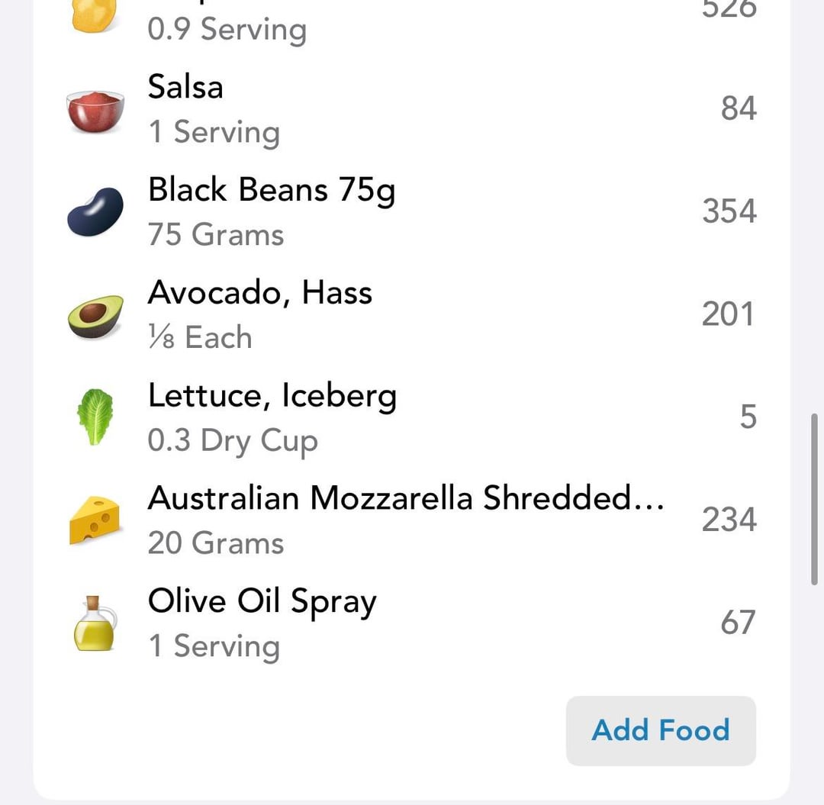
Task: Open the Olive Oil Spray entry
Action: click(262, 601)
